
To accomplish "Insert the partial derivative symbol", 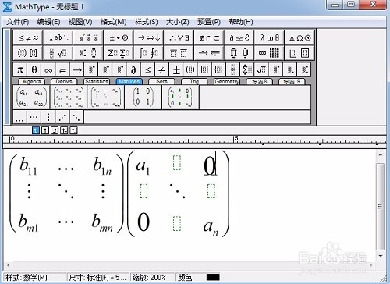I will tap(133, 69).
